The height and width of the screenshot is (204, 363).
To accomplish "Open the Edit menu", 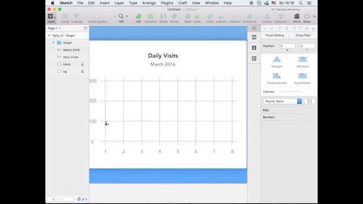I will [x=91, y=3].
